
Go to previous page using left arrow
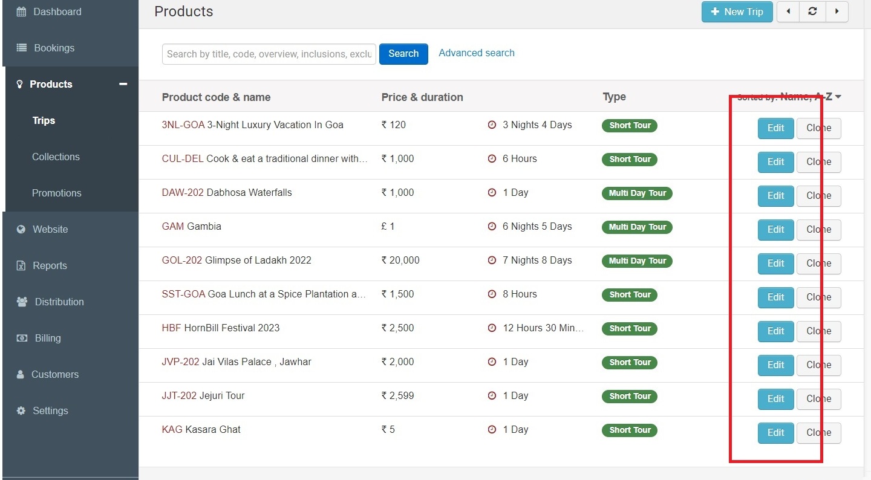pyautogui.click(x=788, y=11)
